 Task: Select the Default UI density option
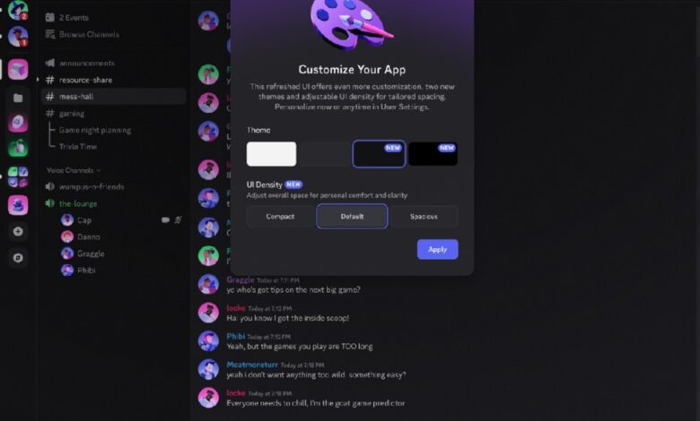(352, 217)
